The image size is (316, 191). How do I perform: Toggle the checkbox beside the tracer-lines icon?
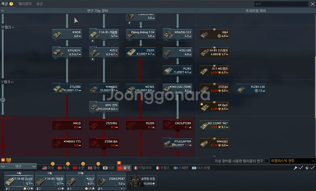(312, 168)
